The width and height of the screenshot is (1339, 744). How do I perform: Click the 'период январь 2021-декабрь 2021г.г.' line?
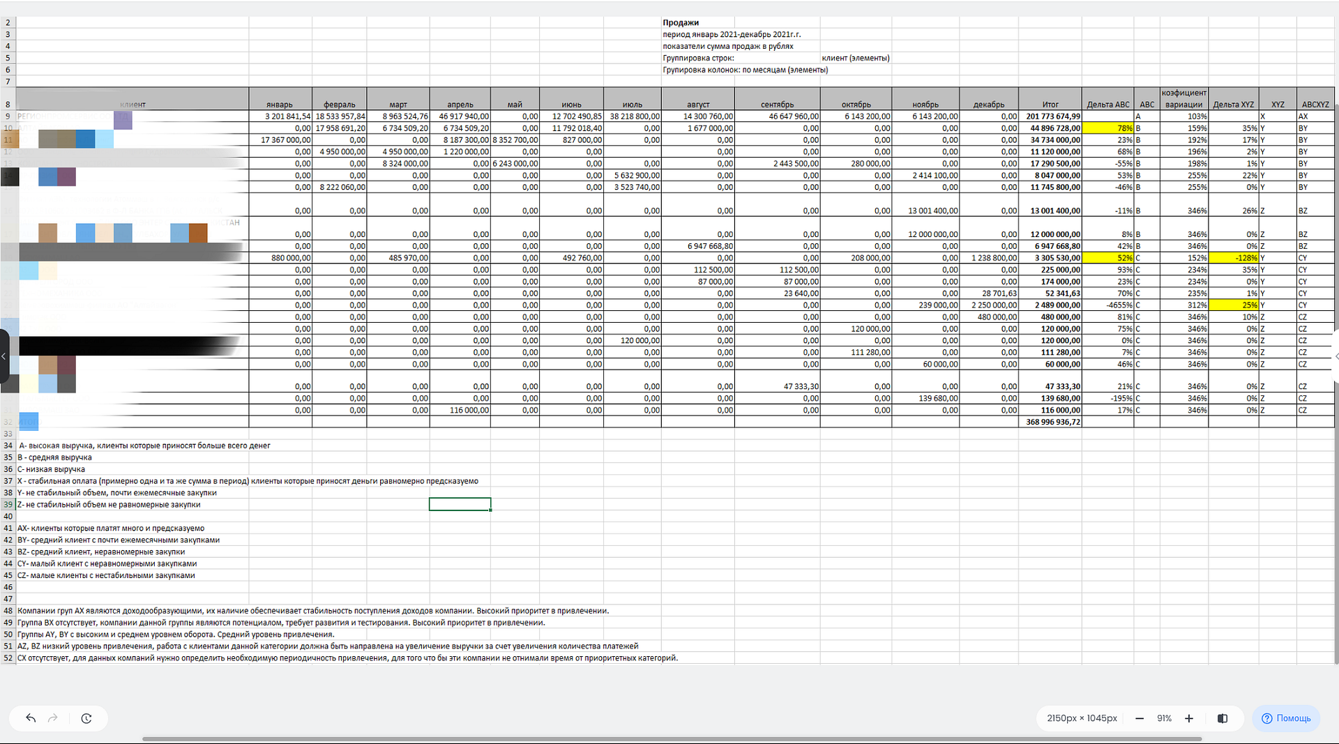pos(732,34)
